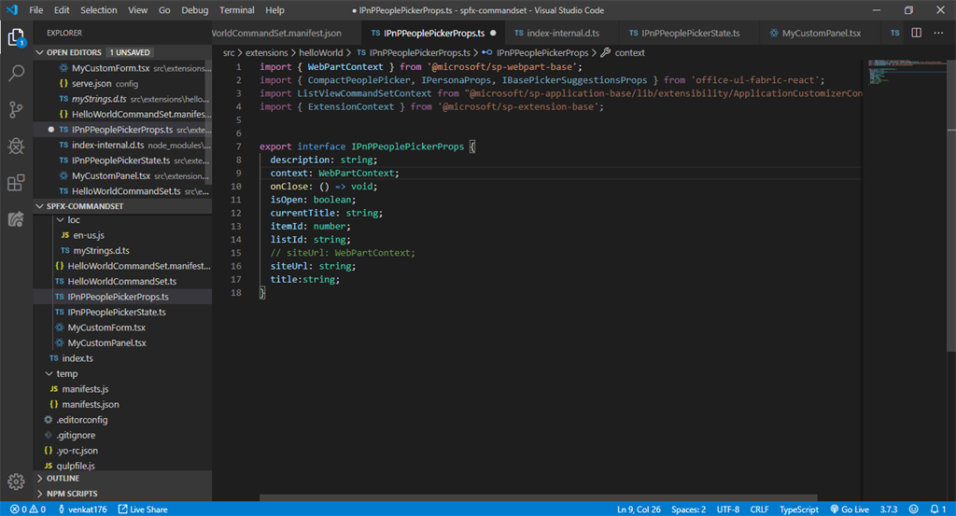Open en-us.js file in explorer
The image size is (956, 516).
122,235
